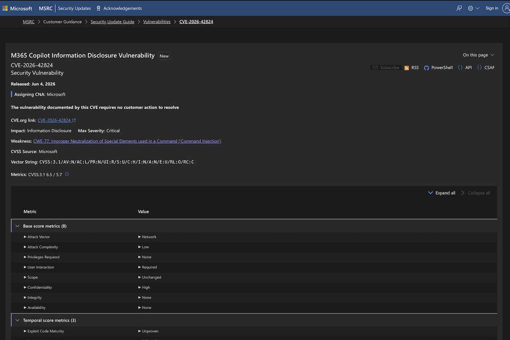The height and width of the screenshot is (340, 510).
Task: Click 'Released: Jun 4, 2026' text
Action: 33,84
